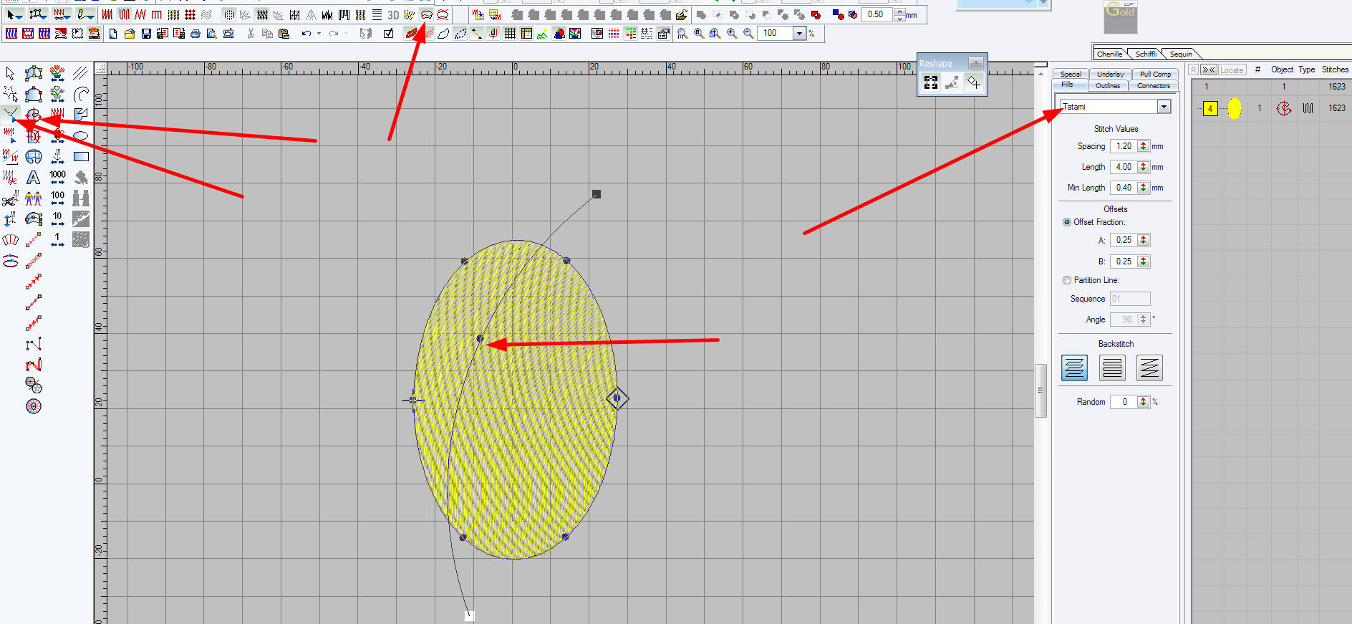Image resolution: width=1352 pixels, height=624 pixels.
Task: Click the Print icon in toolbar
Action: [x=195, y=34]
